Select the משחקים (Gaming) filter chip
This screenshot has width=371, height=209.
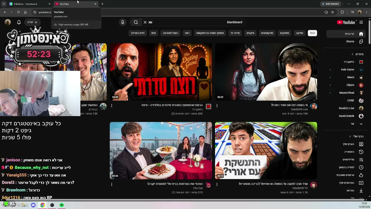(x=284, y=33)
